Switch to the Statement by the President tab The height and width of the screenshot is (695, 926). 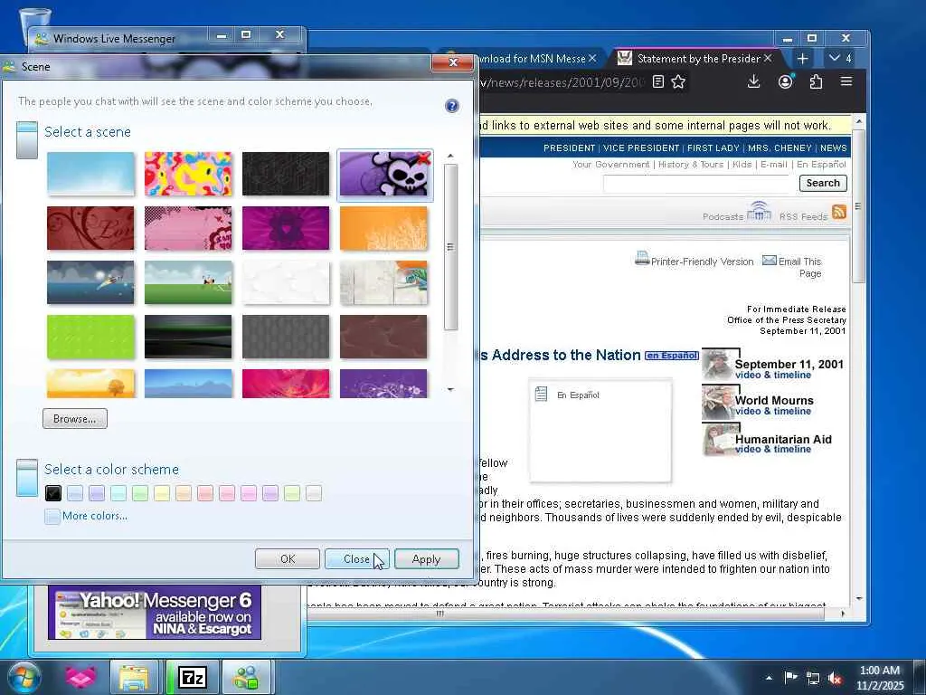[697, 59]
